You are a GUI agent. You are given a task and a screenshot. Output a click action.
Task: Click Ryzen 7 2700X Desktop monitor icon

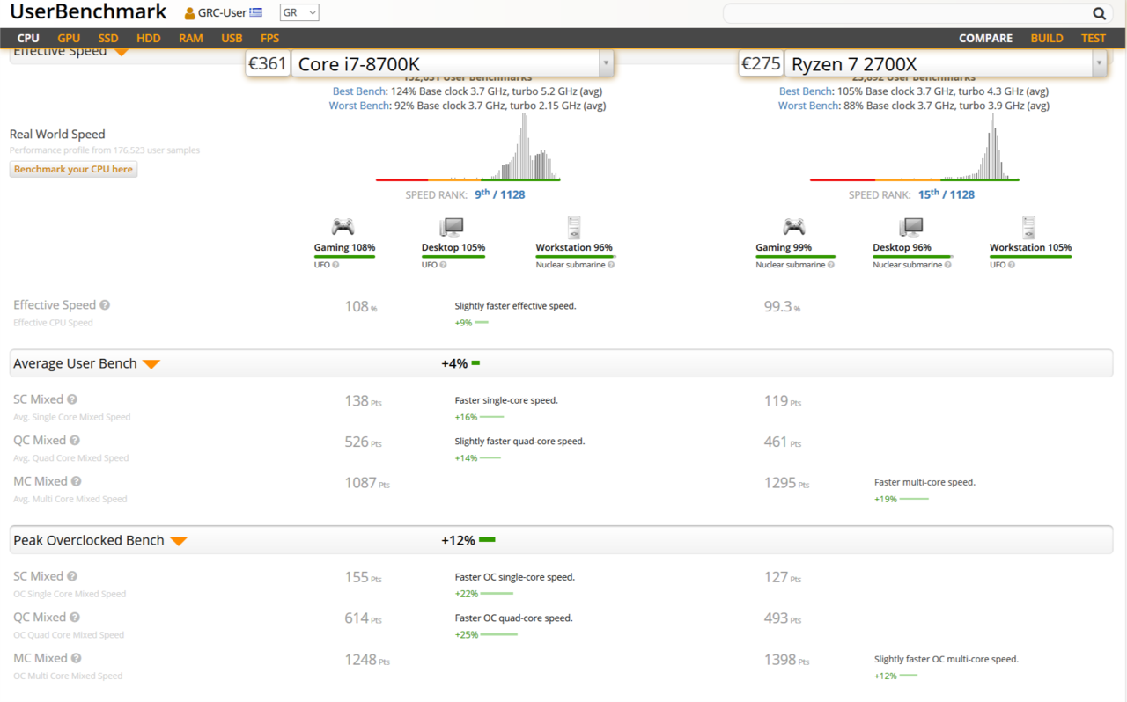point(910,227)
